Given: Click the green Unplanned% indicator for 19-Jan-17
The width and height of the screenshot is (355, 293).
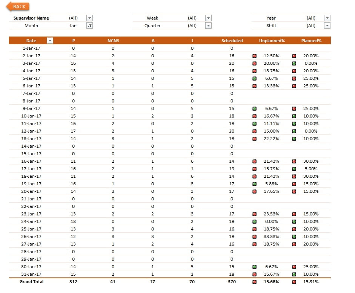Looking at the screenshot, I should (255, 184).
